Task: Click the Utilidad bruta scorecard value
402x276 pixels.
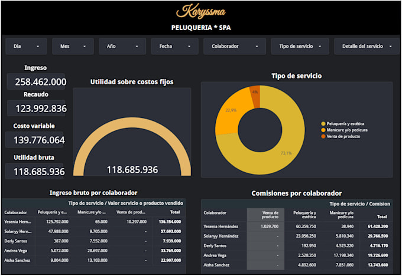Action: pos(39,172)
